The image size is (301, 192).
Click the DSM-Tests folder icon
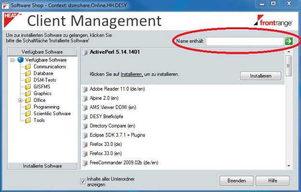click(28, 80)
